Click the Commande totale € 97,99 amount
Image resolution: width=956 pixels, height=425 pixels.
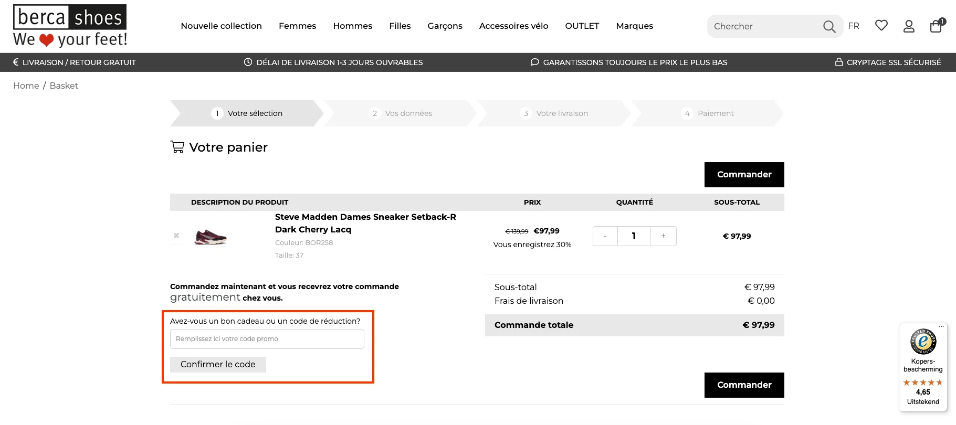click(x=758, y=325)
